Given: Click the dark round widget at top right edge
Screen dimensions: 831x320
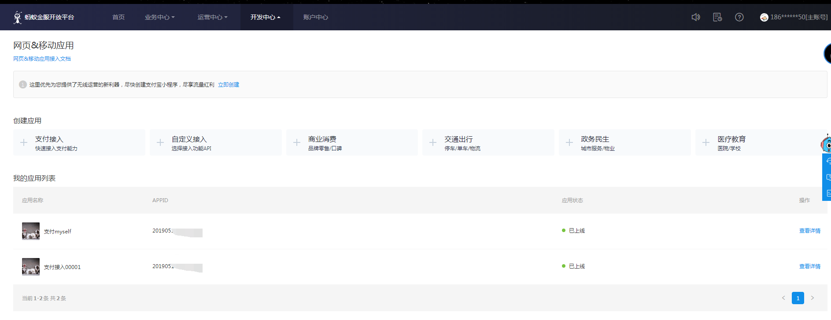Looking at the screenshot, I should pyautogui.click(x=827, y=54).
